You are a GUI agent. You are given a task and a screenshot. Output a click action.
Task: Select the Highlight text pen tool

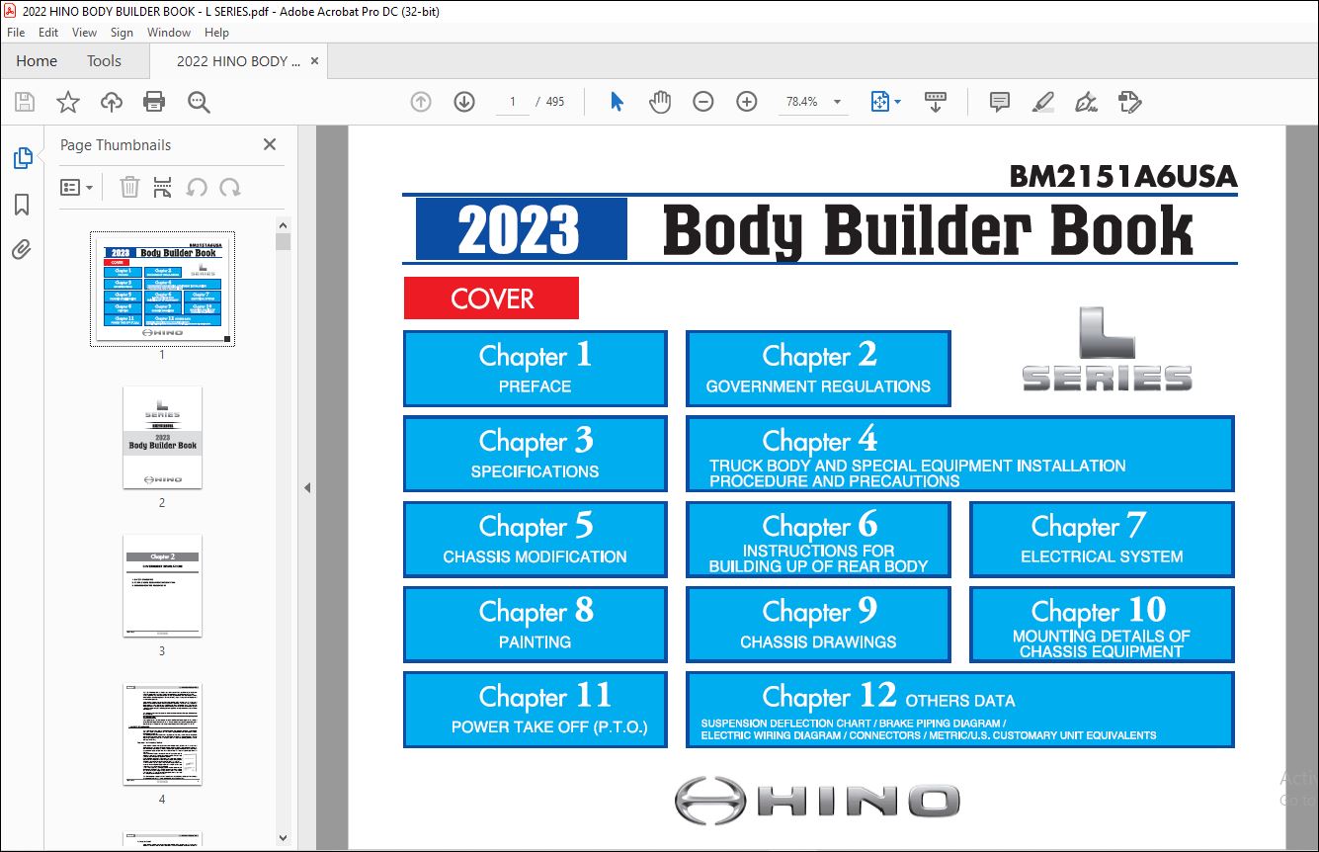click(1043, 102)
